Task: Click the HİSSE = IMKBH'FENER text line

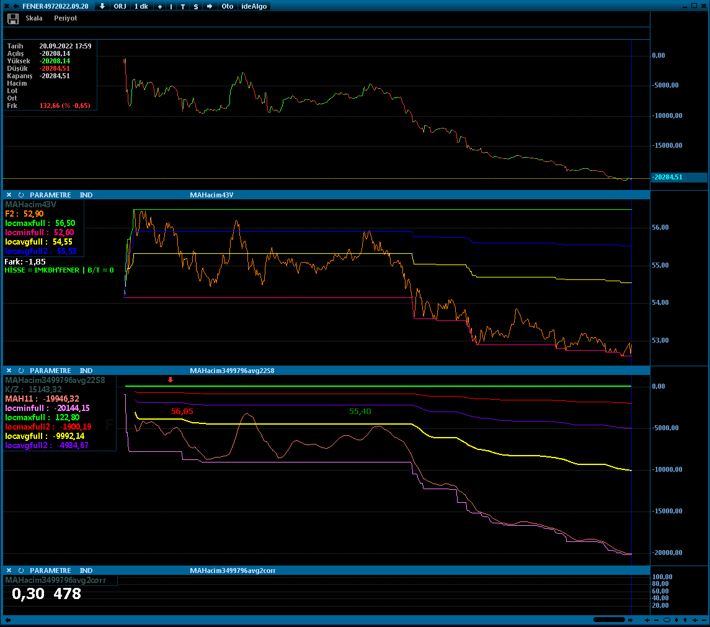Action: (60, 270)
